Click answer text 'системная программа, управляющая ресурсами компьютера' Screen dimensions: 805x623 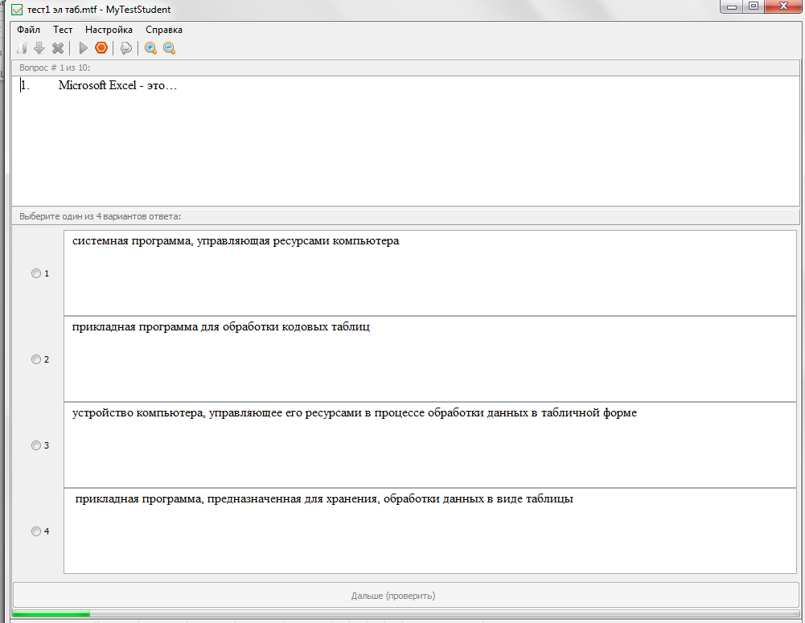pos(236,240)
